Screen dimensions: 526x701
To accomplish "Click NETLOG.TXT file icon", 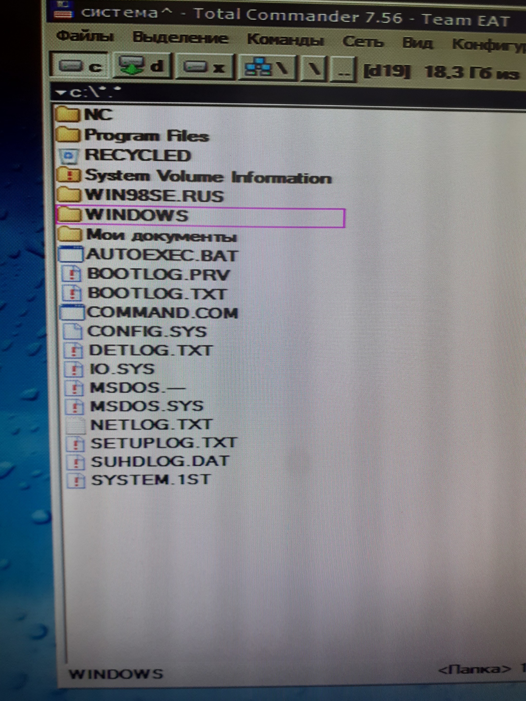I will click(76, 425).
